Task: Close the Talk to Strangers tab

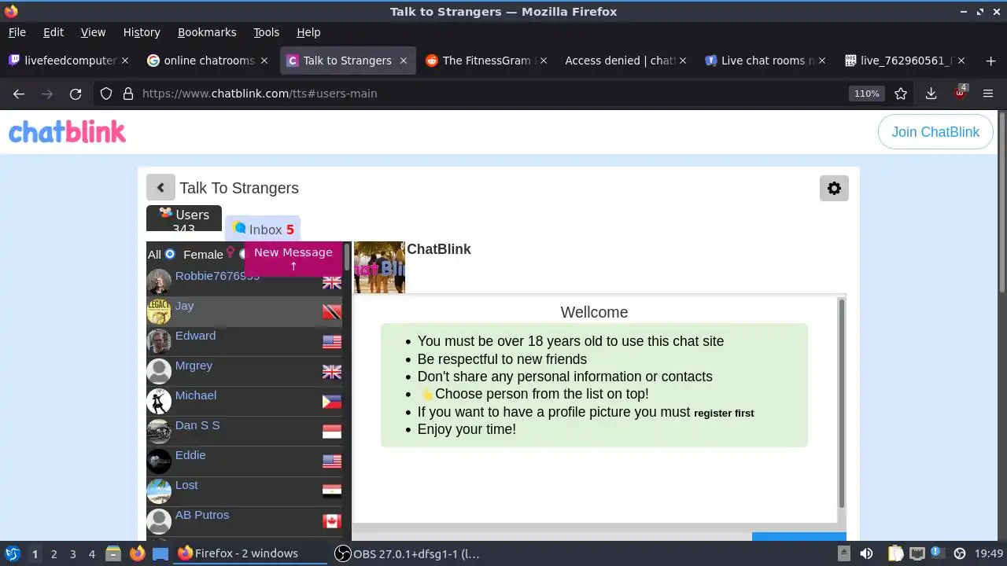Action: coord(404,61)
